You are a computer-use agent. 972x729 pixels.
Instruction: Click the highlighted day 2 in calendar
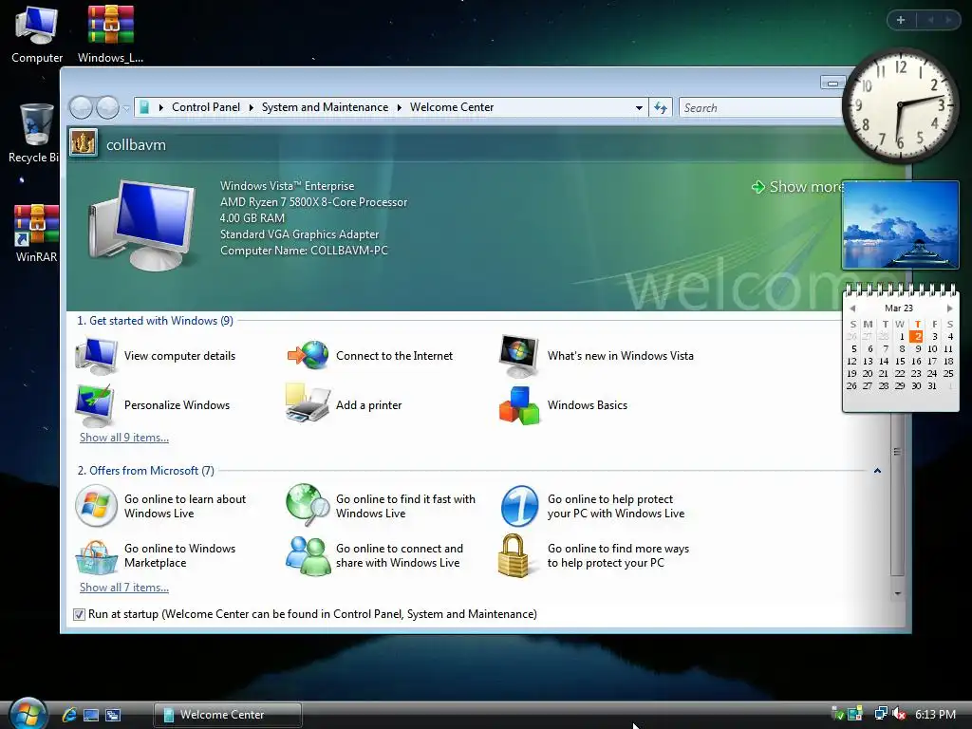(x=916, y=337)
